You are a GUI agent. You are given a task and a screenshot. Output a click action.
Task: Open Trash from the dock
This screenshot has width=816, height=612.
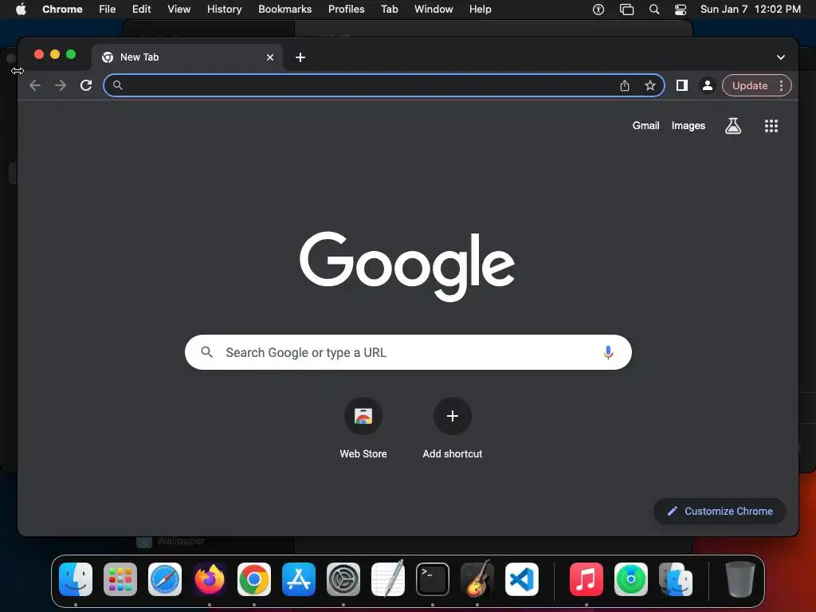[739, 579]
